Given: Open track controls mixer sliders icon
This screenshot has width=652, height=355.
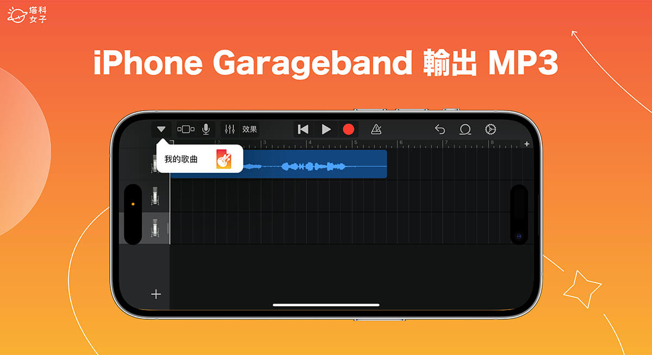Looking at the screenshot, I should coord(230,129).
